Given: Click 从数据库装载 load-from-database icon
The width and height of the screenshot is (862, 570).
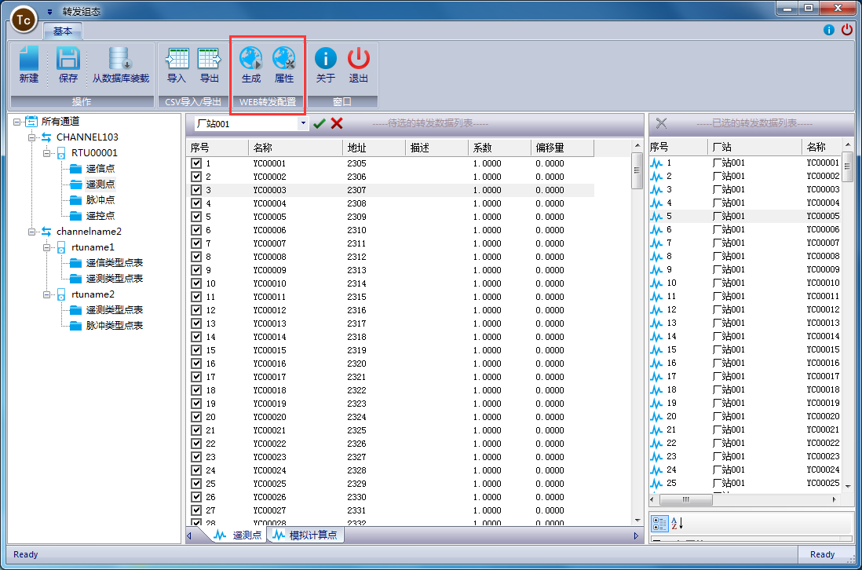Looking at the screenshot, I should tap(120, 59).
